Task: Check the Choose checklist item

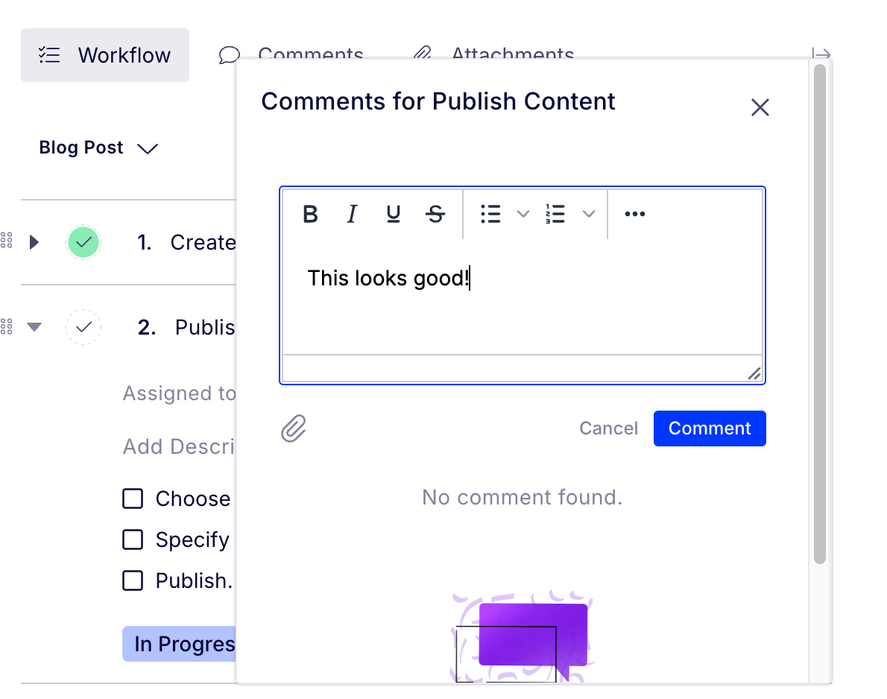Action: pos(132,498)
